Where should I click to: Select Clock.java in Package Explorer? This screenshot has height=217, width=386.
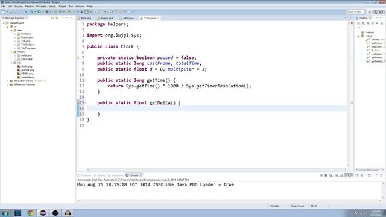coord(27,59)
